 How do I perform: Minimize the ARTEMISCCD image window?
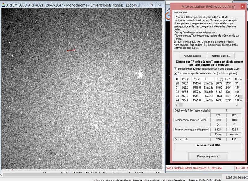tap(143, 5)
